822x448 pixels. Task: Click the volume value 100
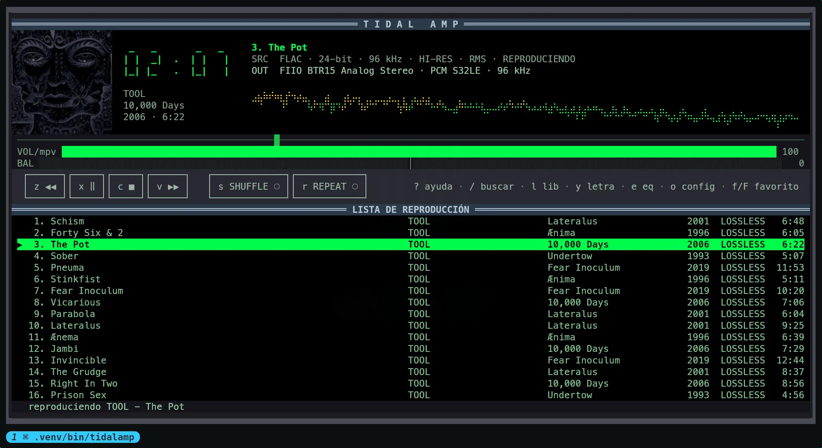[790, 151]
